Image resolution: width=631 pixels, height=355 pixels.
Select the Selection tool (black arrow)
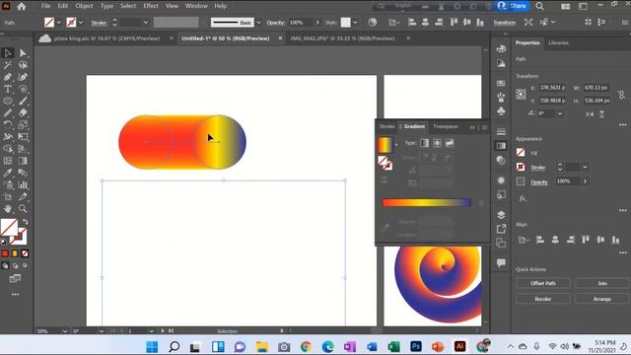coord(8,52)
